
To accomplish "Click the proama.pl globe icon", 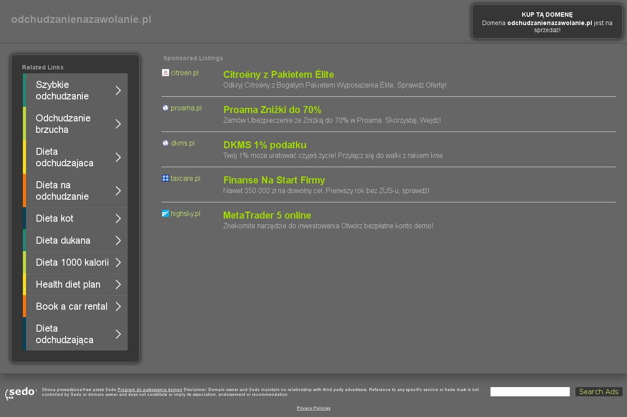I will coord(166,108).
